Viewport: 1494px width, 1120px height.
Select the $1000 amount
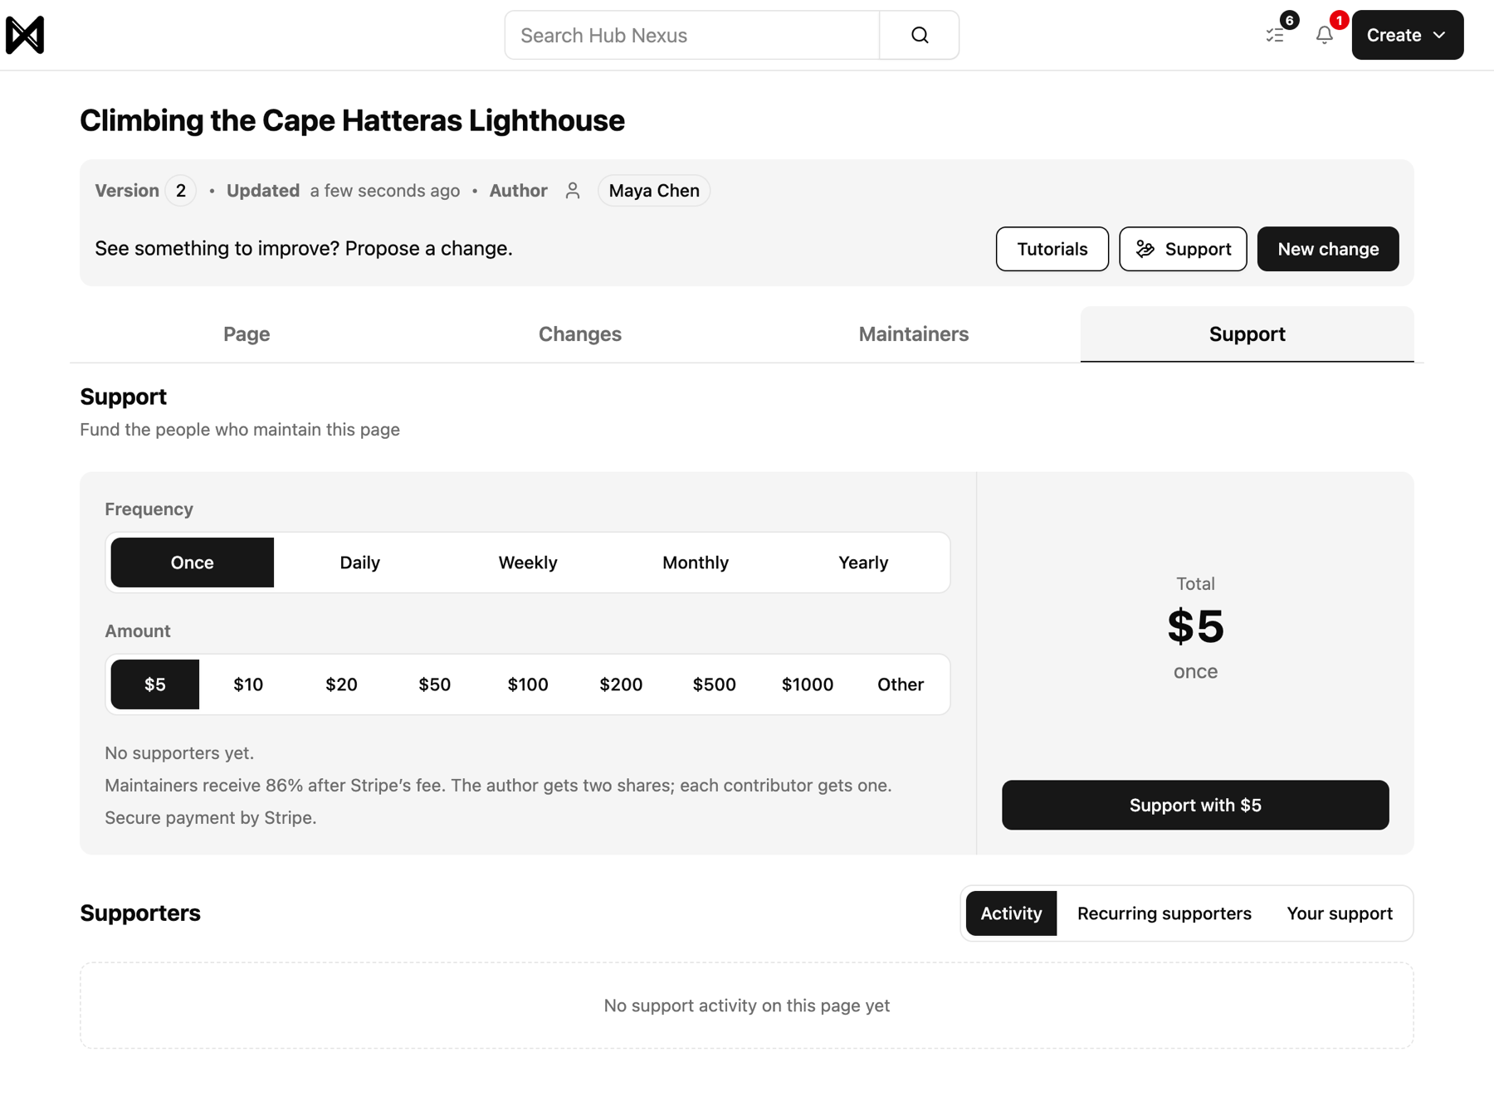tap(808, 684)
